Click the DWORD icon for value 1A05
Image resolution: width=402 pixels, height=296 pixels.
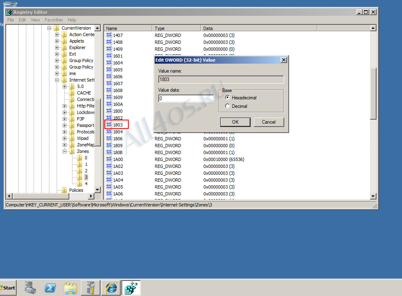(109, 187)
